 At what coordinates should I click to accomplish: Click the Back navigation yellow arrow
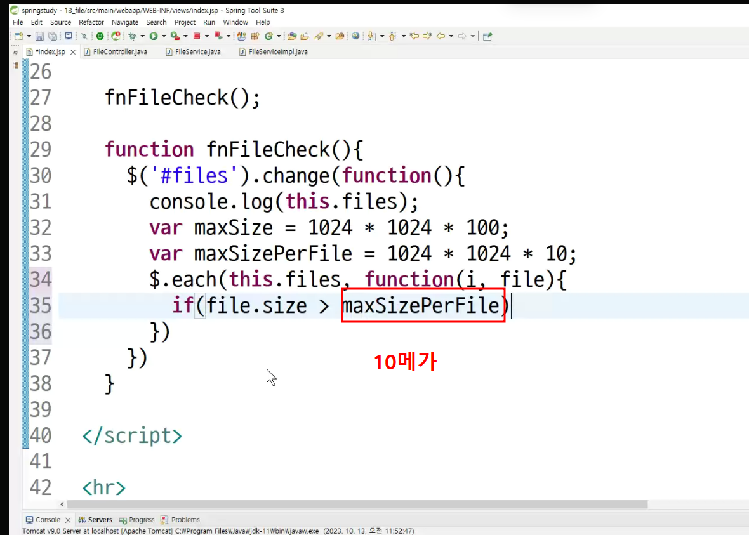(441, 36)
